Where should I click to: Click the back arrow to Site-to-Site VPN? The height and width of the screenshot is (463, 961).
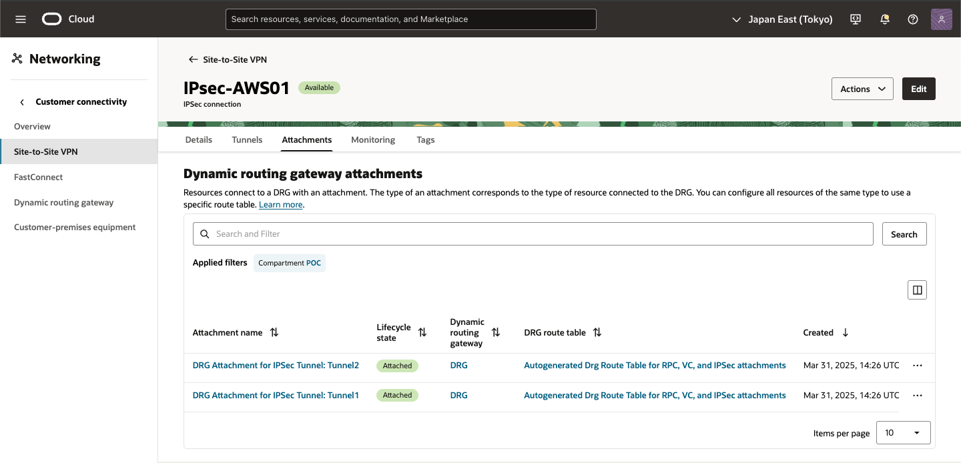(193, 59)
